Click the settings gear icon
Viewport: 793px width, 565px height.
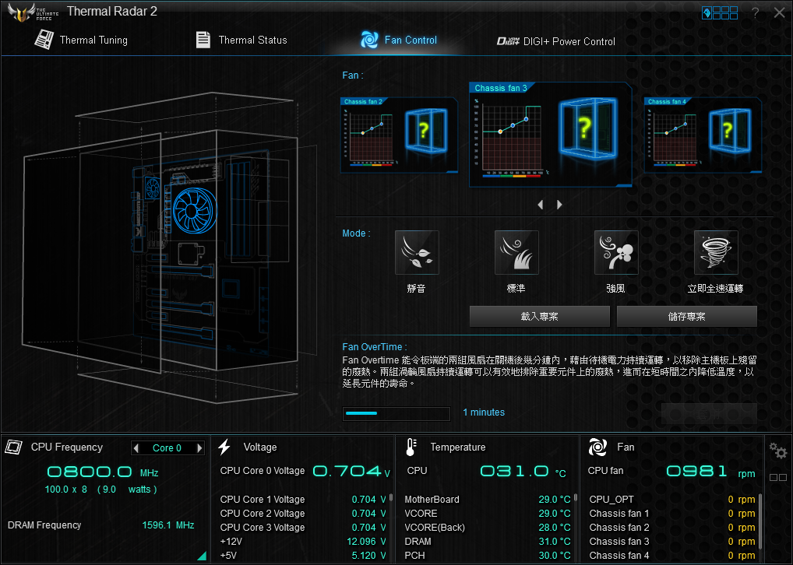tap(777, 451)
